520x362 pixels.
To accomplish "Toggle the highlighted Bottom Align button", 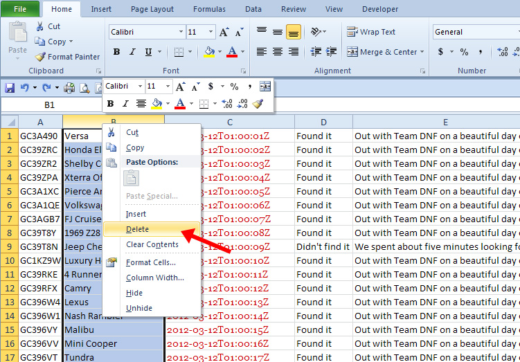I will tap(294, 32).
